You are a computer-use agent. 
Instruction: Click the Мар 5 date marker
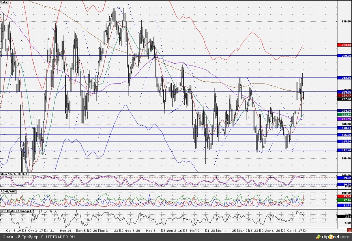point(151,231)
